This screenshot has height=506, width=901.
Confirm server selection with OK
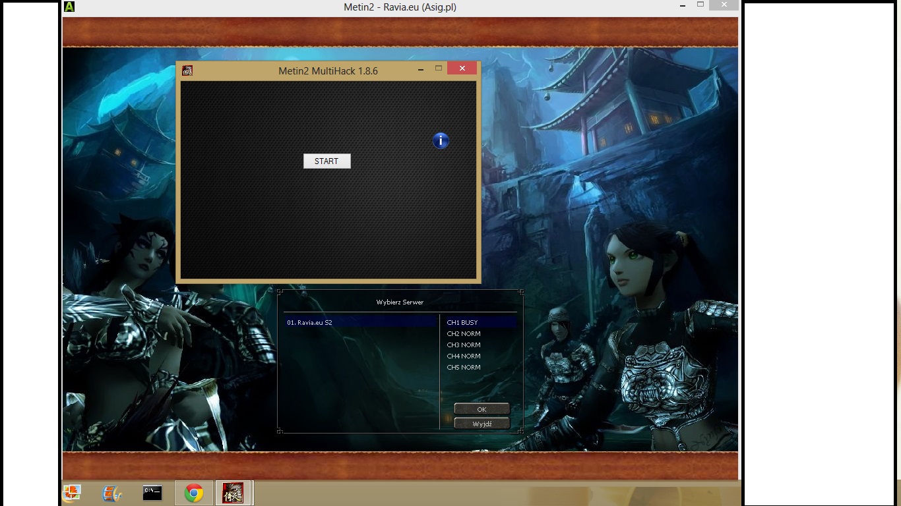pos(482,409)
